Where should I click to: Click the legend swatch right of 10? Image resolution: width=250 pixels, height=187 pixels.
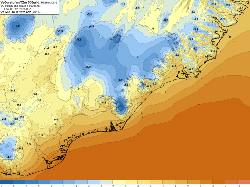click(x=244, y=182)
